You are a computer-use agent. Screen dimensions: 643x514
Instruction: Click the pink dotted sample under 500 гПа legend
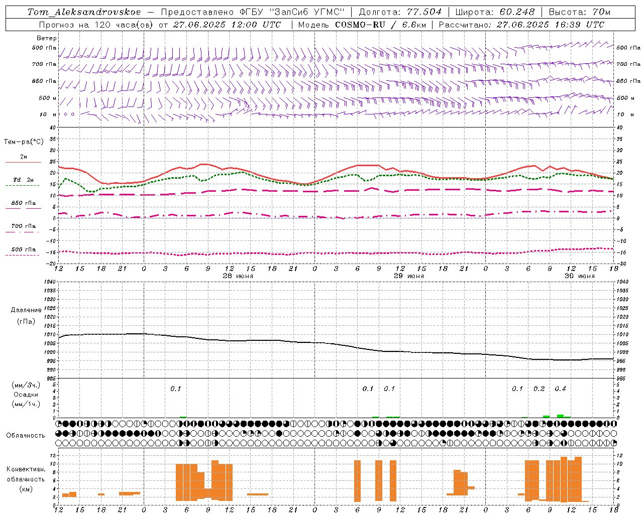pos(23,255)
